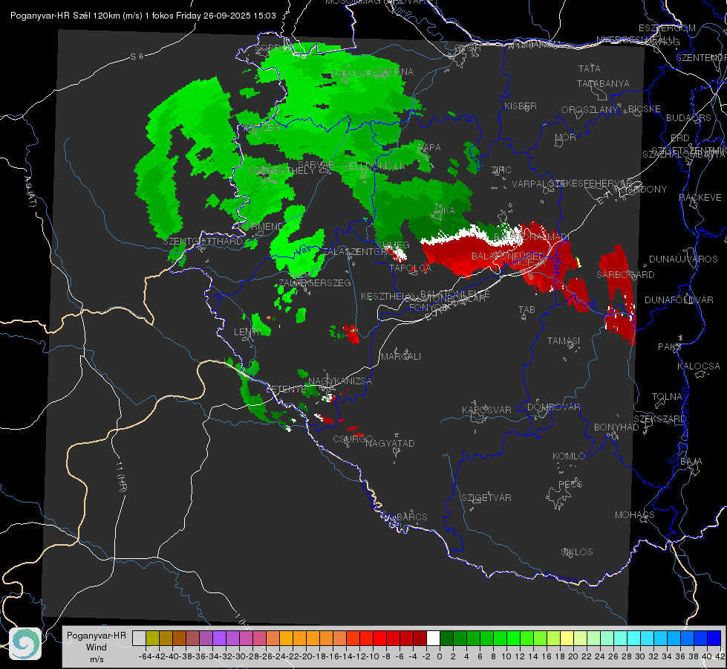Screen dimensions: 727x669
Task: Click the swirl logo icon beside legend
Action: [x=25, y=644]
